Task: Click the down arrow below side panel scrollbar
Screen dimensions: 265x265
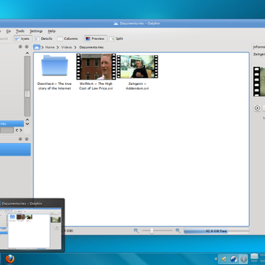Action: [27, 124]
